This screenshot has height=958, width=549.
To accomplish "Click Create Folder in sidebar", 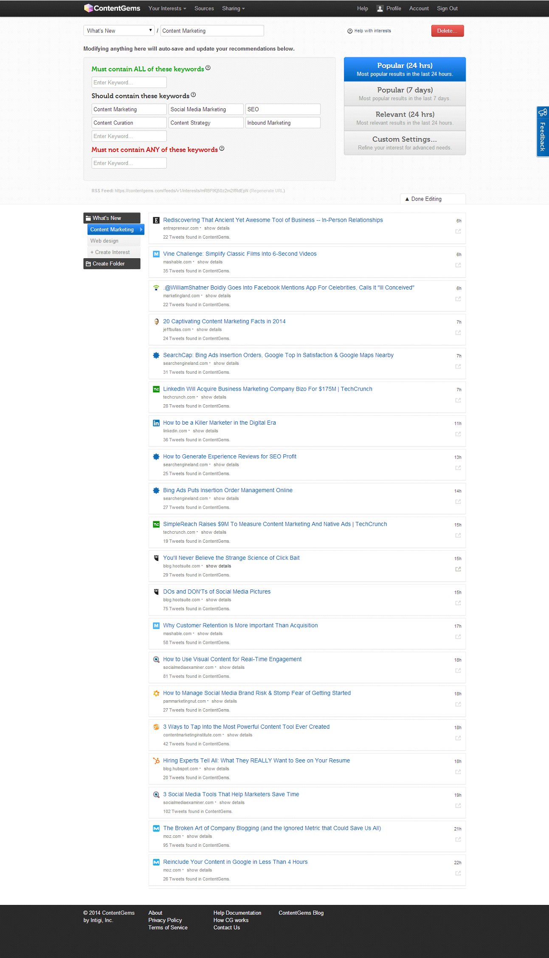I will pyautogui.click(x=112, y=264).
